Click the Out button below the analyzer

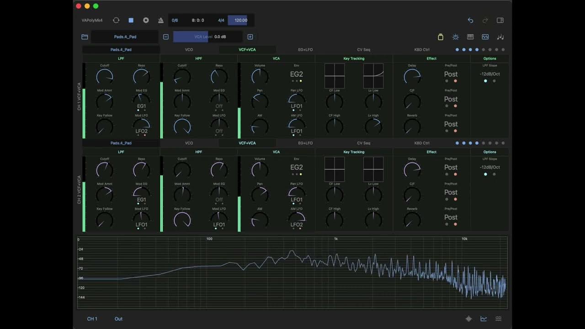(x=118, y=319)
